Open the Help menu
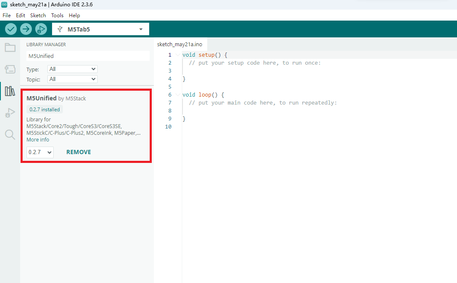Viewport: 457px width, 283px height. pyautogui.click(x=74, y=16)
